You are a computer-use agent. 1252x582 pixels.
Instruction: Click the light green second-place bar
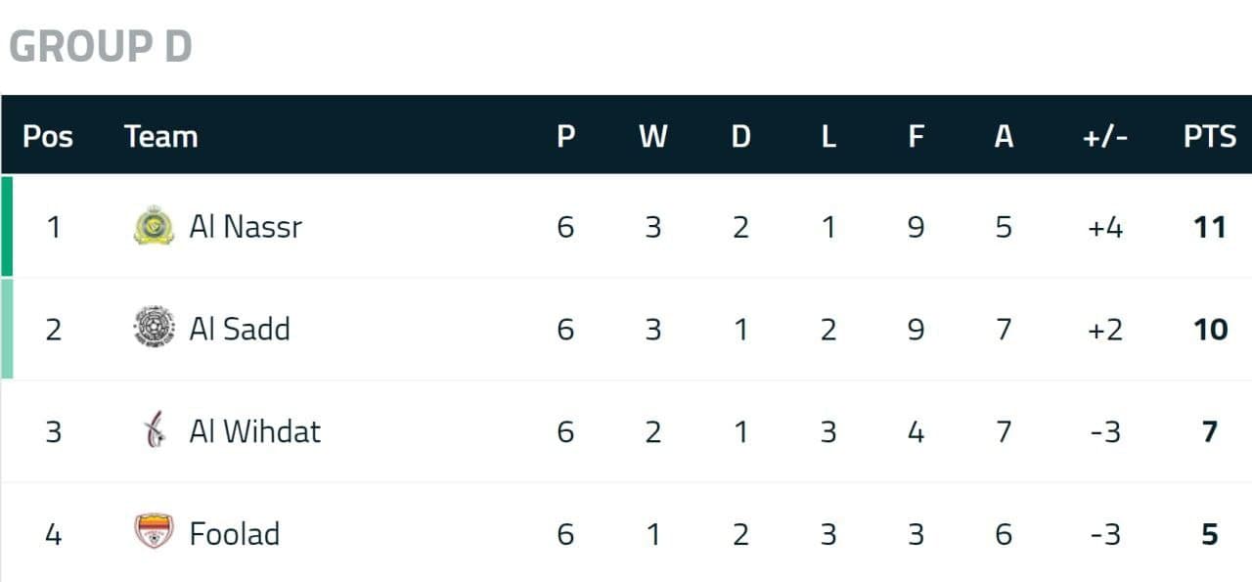pyautogui.click(x=7, y=329)
